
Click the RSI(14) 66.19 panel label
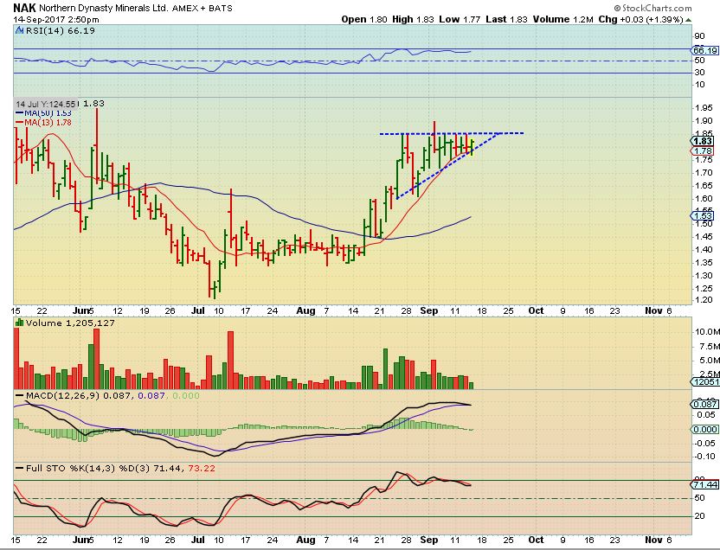tap(60, 31)
